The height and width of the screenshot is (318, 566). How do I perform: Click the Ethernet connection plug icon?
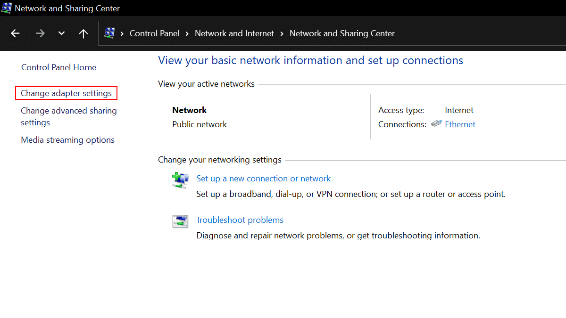coord(436,124)
